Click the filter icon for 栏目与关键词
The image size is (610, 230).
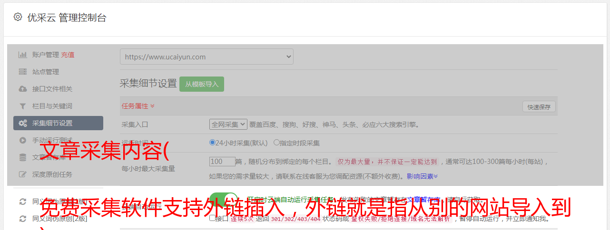click(x=22, y=106)
